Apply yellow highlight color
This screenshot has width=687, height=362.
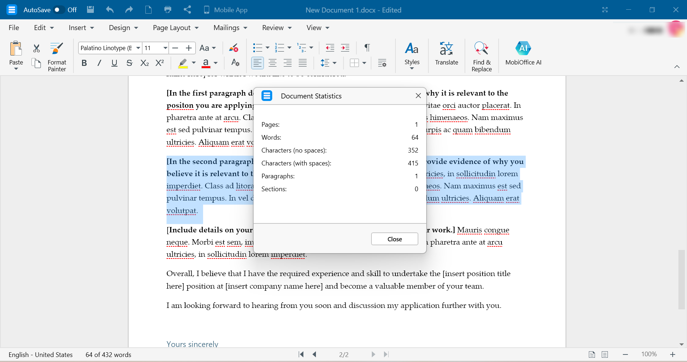coord(183,63)
